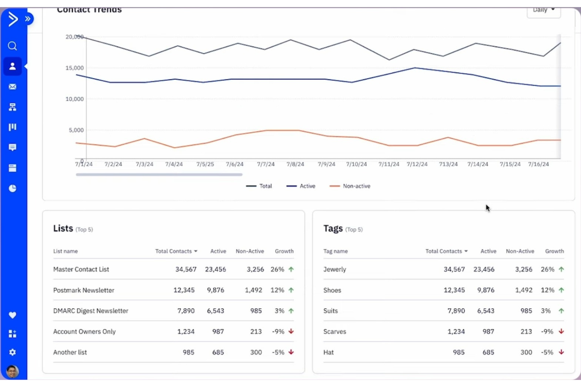
Task: Open Search from the sidebar
Action: click(x=12, y=46)
